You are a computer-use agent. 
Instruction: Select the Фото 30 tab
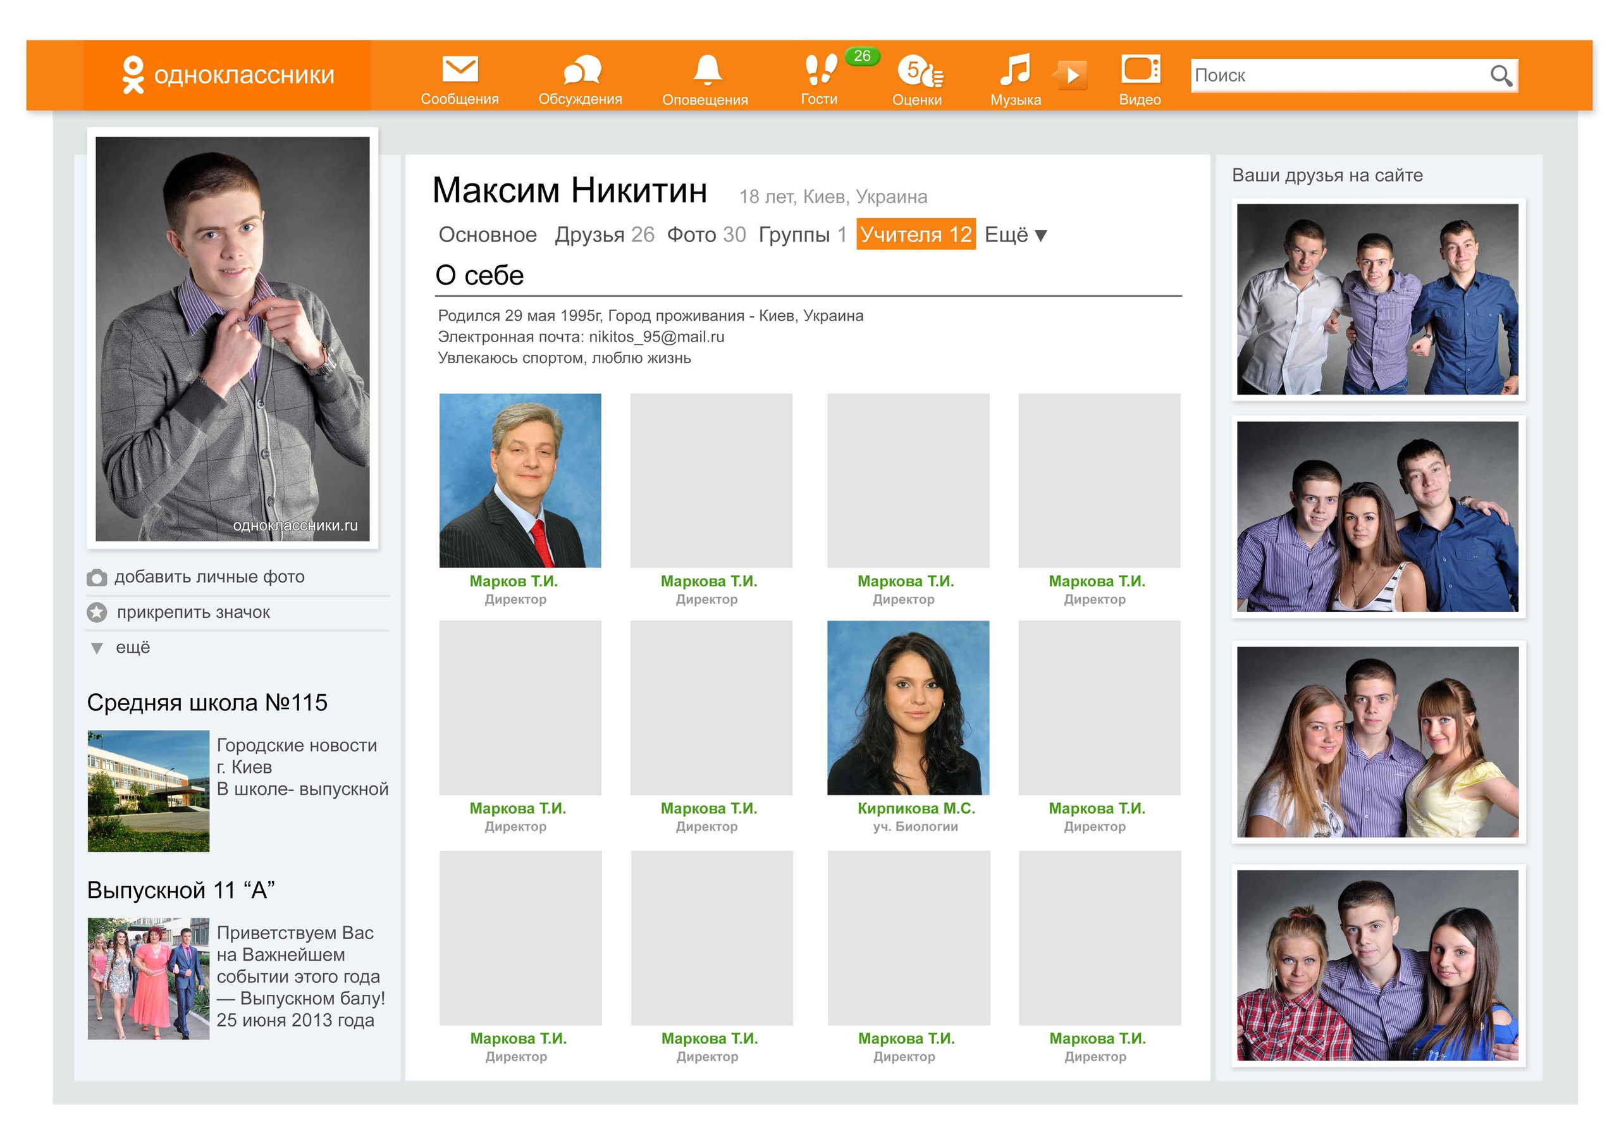(x=706, y=235)
